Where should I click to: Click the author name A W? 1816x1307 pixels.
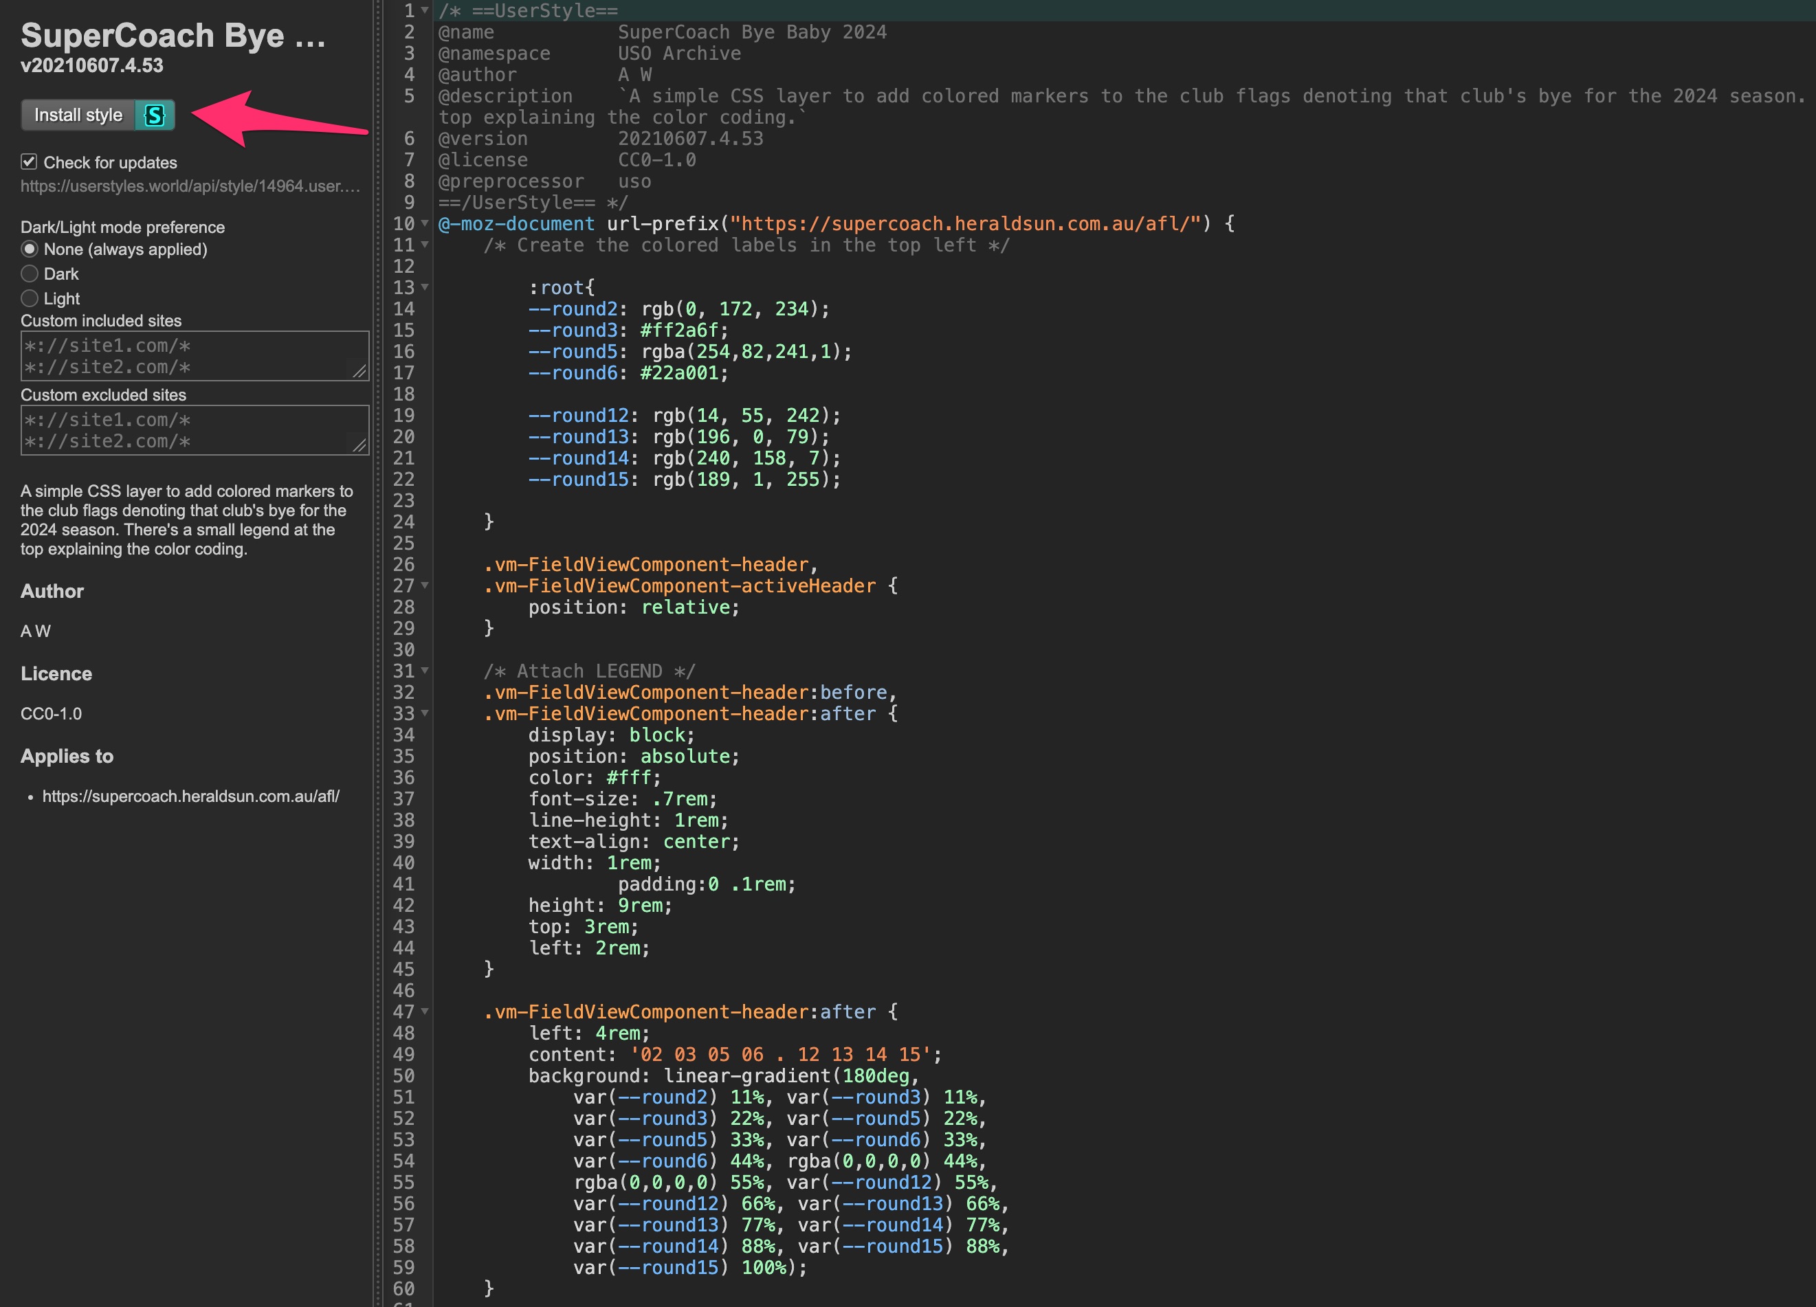(36, 632)
